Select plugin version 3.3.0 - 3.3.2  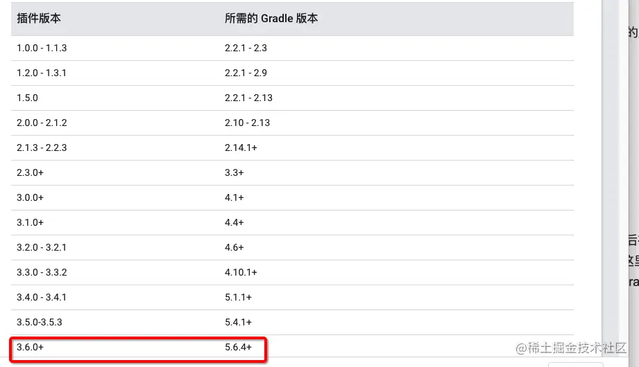(x=42, y=272)
